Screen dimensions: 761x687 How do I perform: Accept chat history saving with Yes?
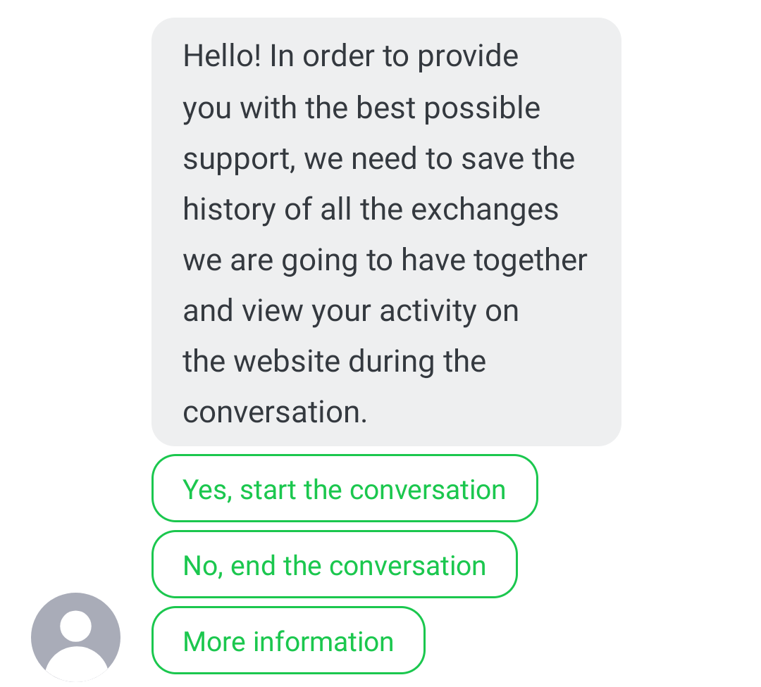pyautogui.click(x=344, y=489)
